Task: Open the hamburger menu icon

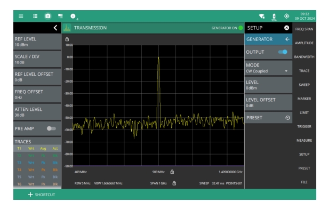Action: point(21,16)
